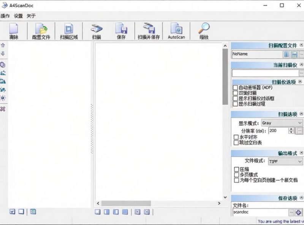Collapse the 保存选项 panel
Viewport: 304px width, 225px height.
click(301, 198)
